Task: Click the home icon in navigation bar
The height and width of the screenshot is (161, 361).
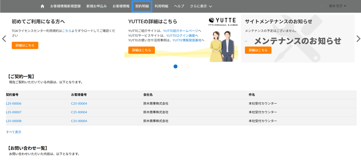Action: [x=42, y=6]
